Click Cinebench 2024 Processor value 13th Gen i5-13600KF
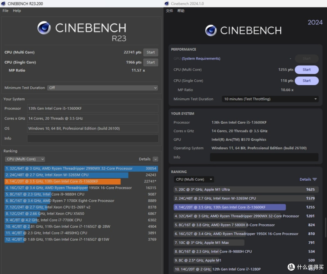Screen dimensions: 327x274 pyautogui.click(x=239, y=122)
